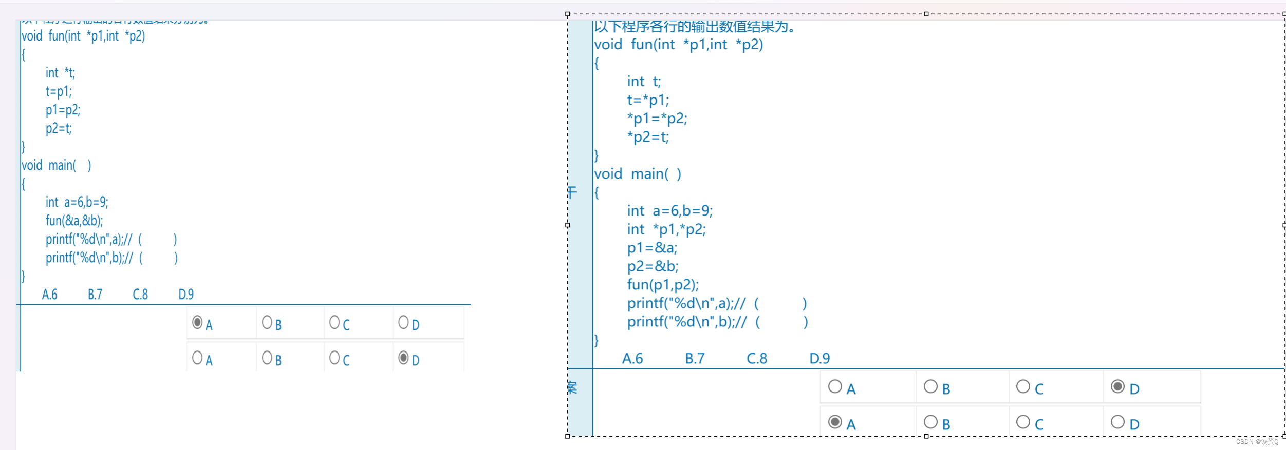Click left code's 'void main( )' line
The width and height of the screenshot is (1286, 450).
click(57, 165)
